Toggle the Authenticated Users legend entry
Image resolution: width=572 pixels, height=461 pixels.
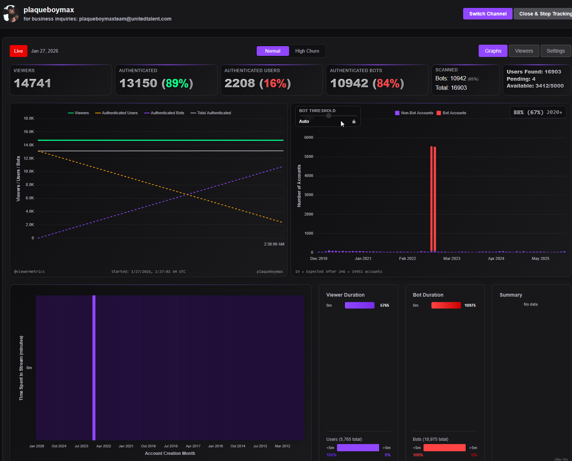[x=116, y=113]
